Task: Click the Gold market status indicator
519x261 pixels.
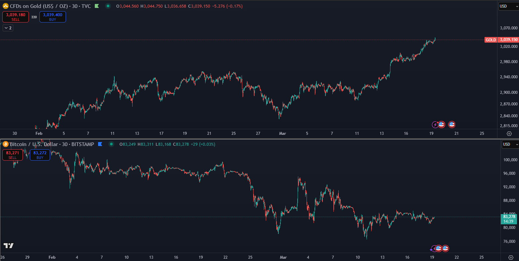Action: tap(108, 6)
